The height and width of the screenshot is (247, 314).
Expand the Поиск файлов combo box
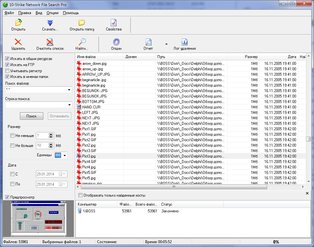tap(69, 90)
